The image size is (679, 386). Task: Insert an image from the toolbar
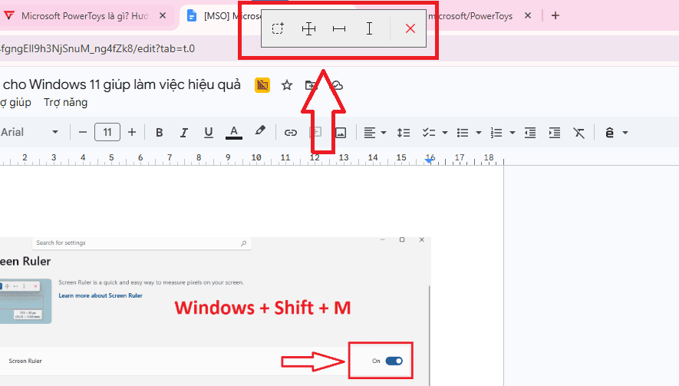point(341,133)
